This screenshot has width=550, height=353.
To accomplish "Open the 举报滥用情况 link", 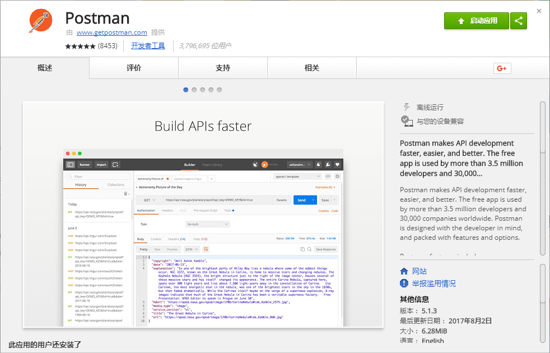I will (x=434, y=284).
